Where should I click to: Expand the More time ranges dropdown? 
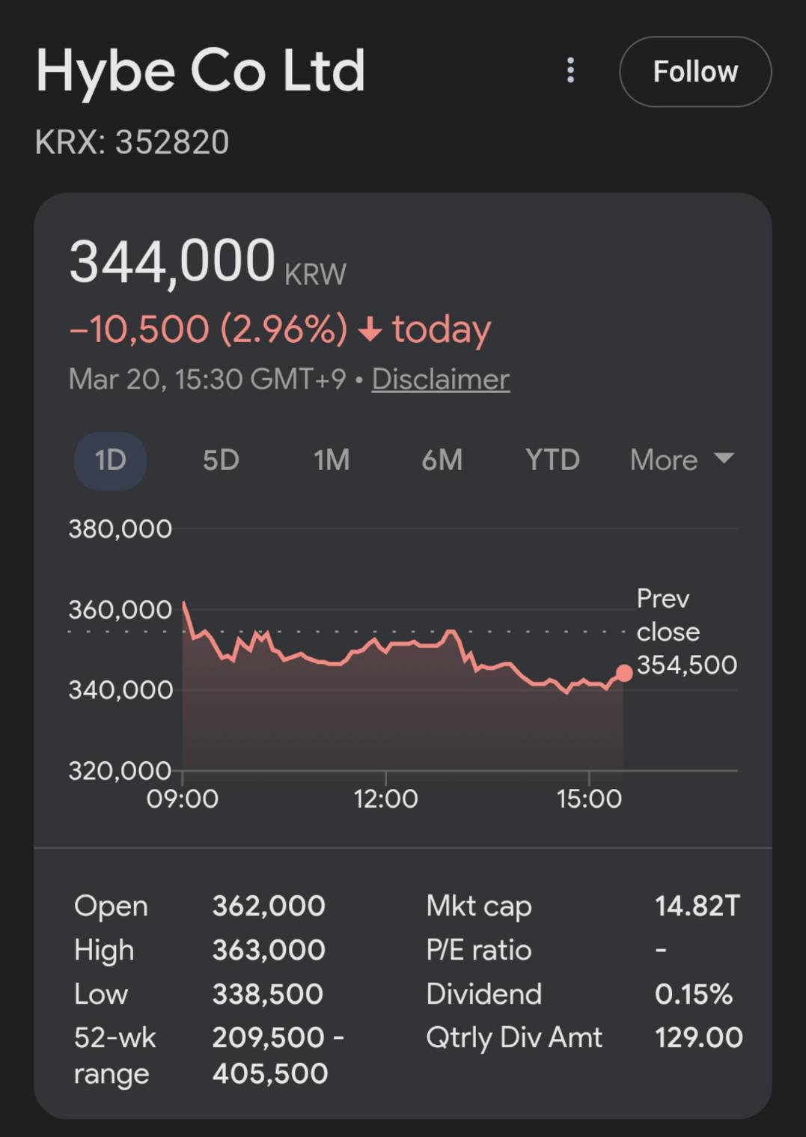(x=682, y=460)
